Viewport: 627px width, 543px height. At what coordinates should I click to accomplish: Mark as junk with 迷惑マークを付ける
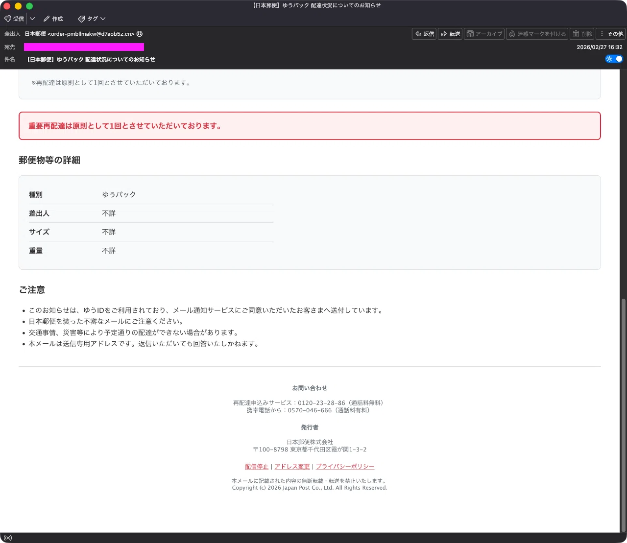pyautogui.click(x=537, y=34)
